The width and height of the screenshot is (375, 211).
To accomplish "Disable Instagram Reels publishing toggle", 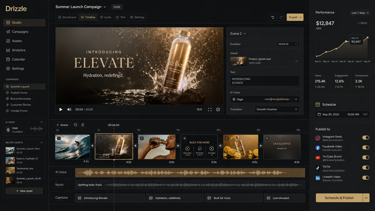I will 366,138.
